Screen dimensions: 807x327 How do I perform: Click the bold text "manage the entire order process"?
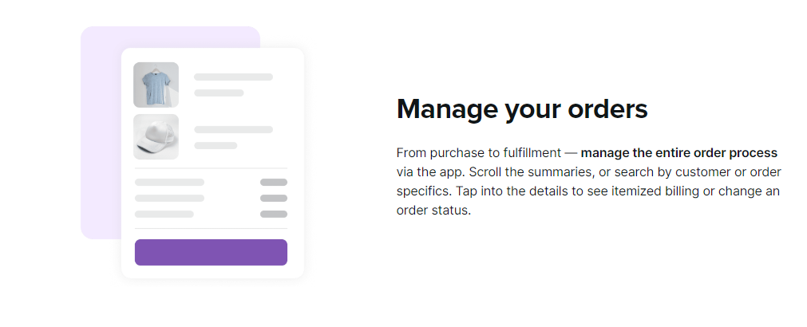coord(678,152)
